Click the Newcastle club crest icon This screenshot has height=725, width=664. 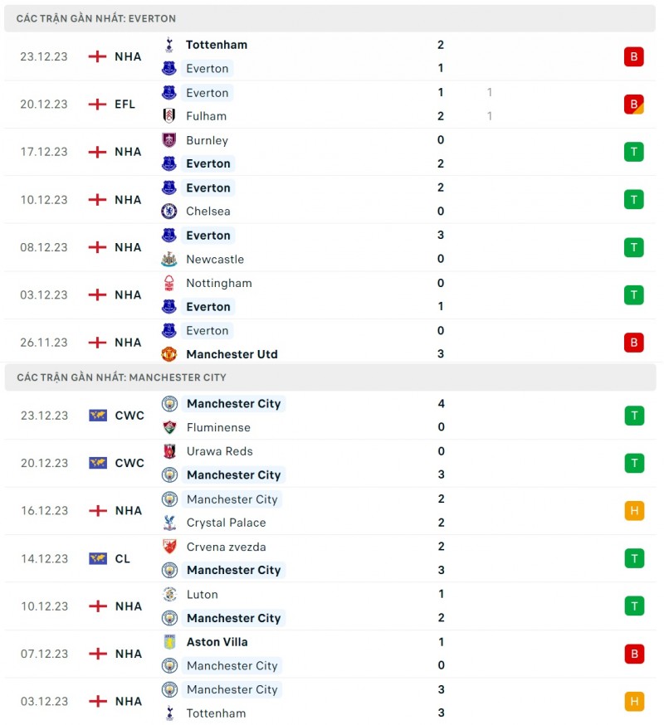pyautogui.click(x=169, y=259)
